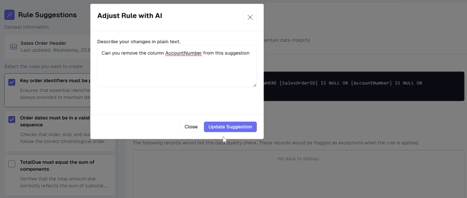Dismiss the dialog with the X icon
Image resolution: width=467 pixels, height=198 pixels.
coord(250,18)
